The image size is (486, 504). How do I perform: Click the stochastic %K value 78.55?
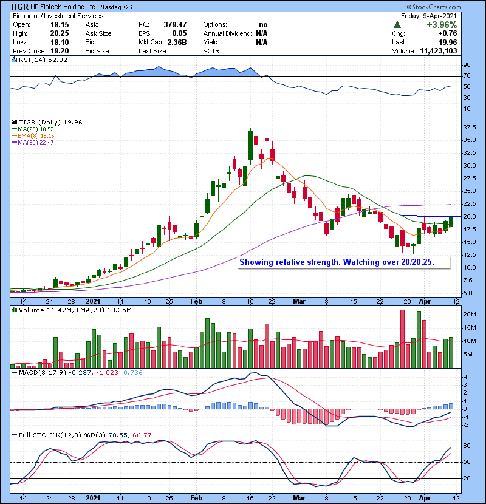click(118, 435)
